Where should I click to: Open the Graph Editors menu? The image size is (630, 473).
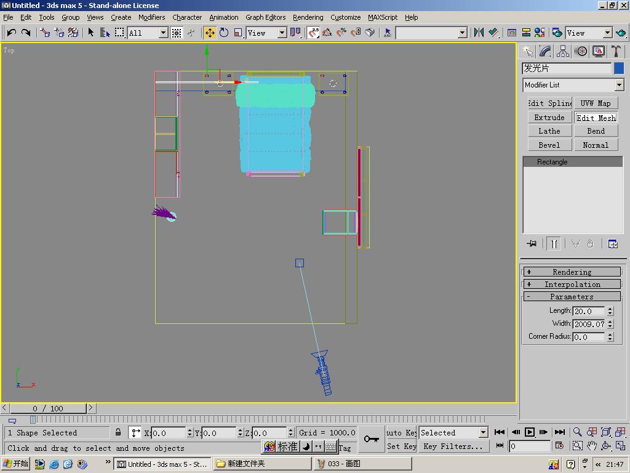pyautogui.click(x=265, y=17)
